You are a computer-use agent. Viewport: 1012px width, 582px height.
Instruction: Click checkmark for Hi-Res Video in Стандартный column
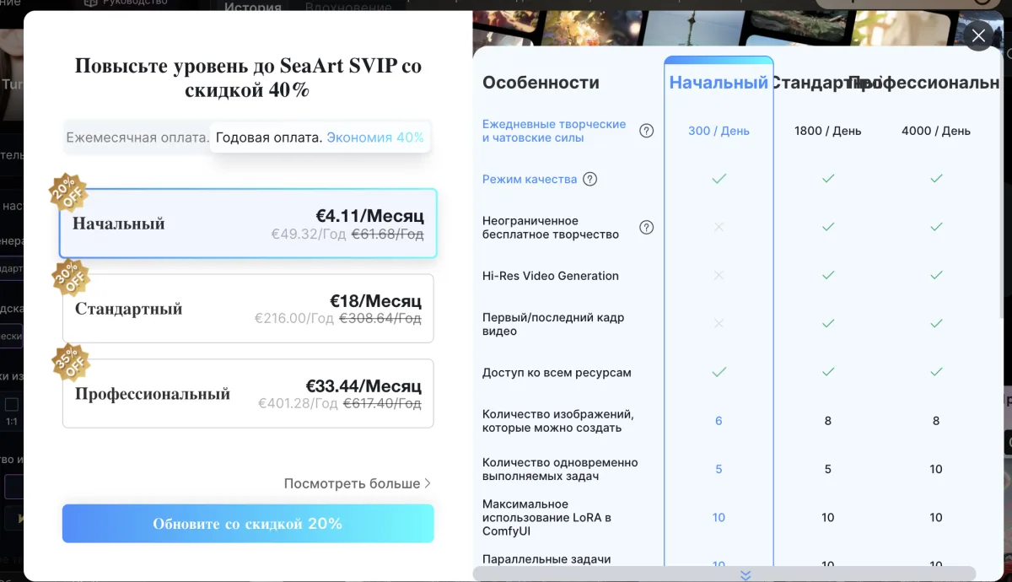pos(827,276)
